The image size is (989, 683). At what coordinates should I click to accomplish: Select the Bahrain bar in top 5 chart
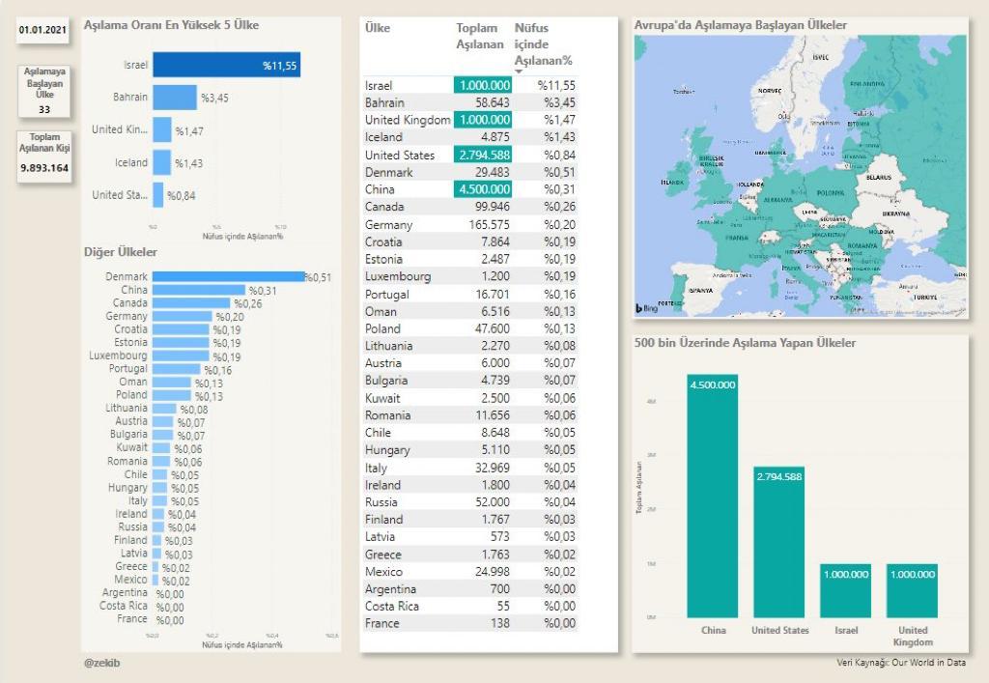coord(174,98)
